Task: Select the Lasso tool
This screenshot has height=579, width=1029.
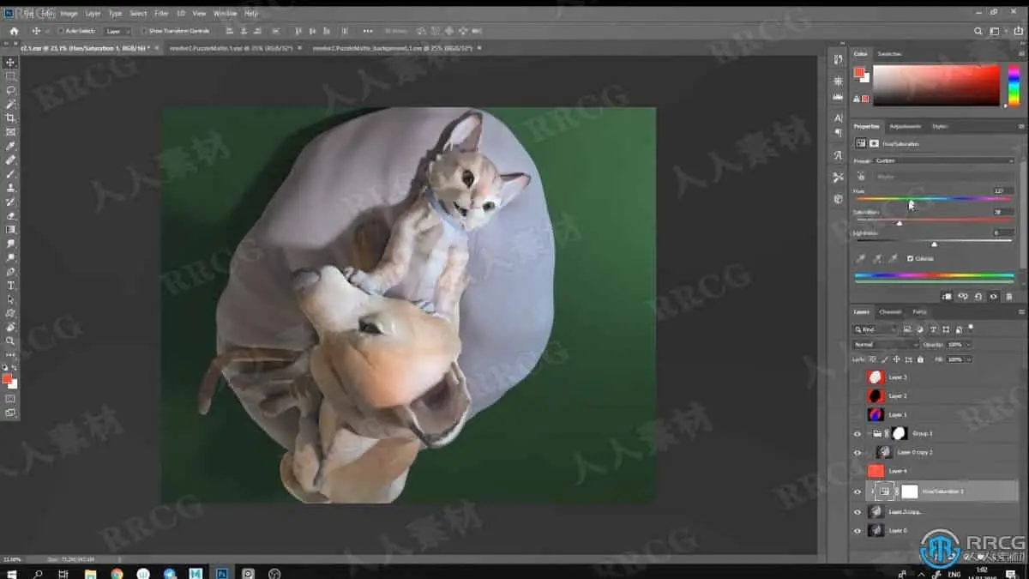Action: coord(10,90)
